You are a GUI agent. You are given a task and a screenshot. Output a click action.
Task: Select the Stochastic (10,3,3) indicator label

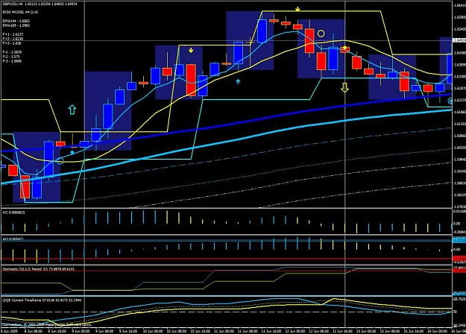coord(39,269)
